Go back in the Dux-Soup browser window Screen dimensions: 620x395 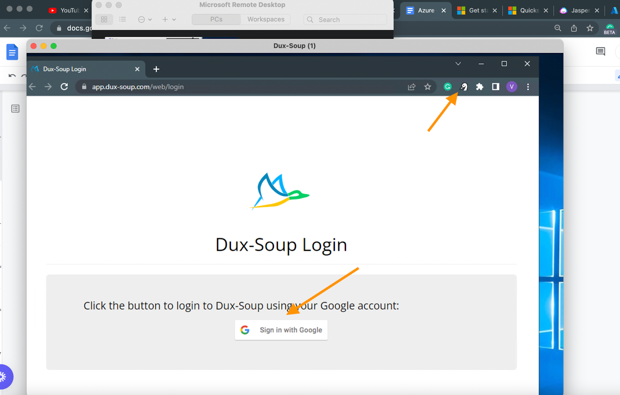coord(33,87)
